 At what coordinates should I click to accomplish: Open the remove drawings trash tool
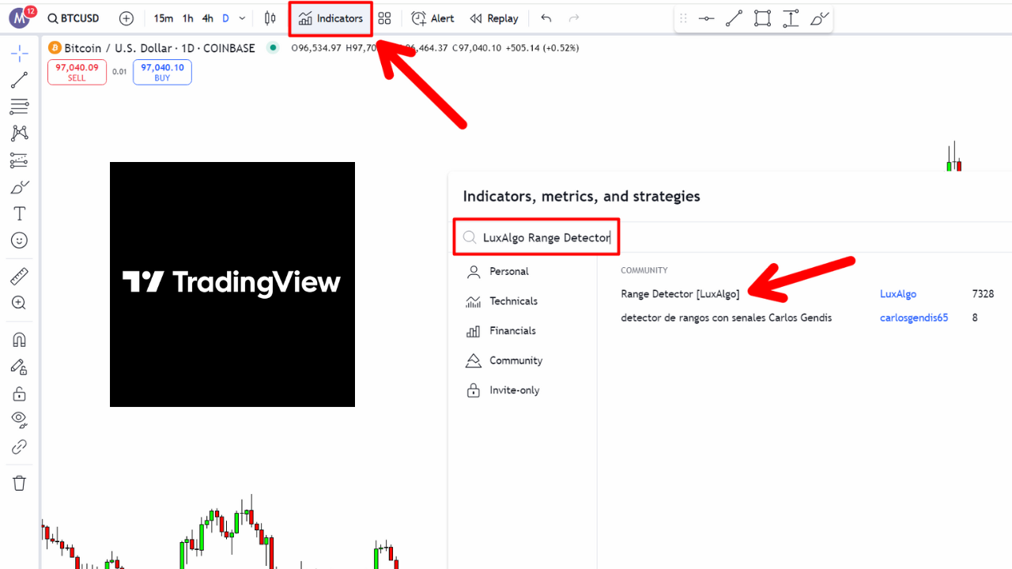(x=19, y=483)
